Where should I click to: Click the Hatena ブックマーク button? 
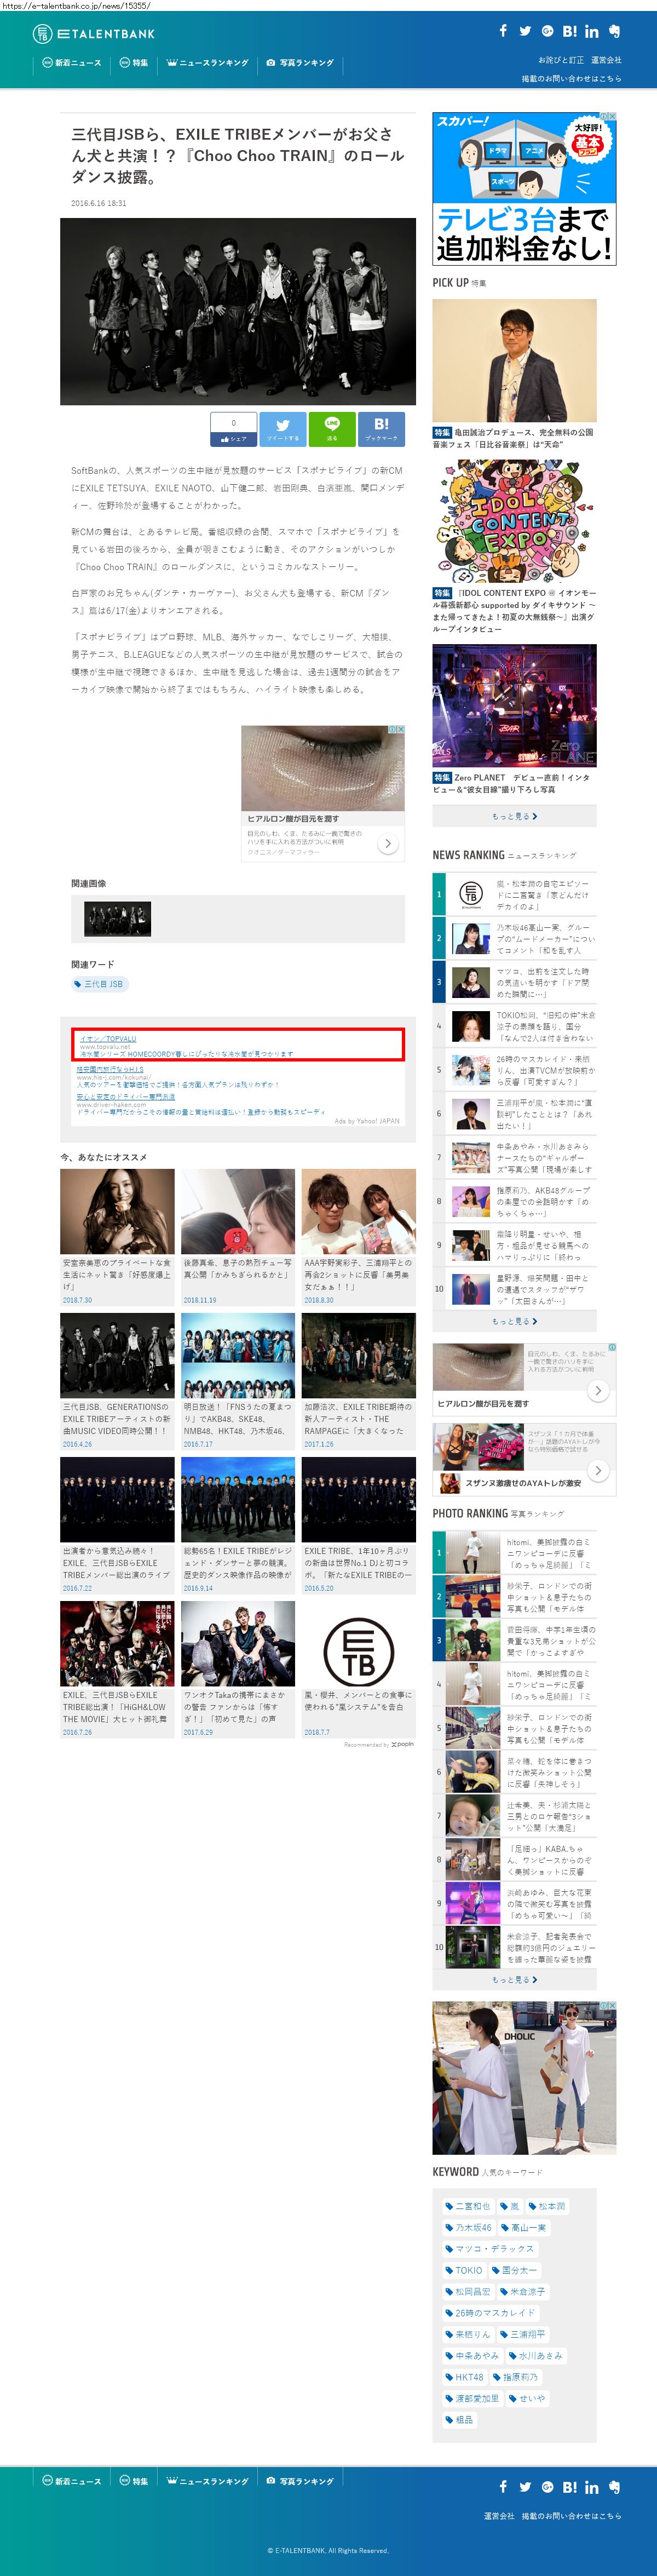(x=381, y=429)
